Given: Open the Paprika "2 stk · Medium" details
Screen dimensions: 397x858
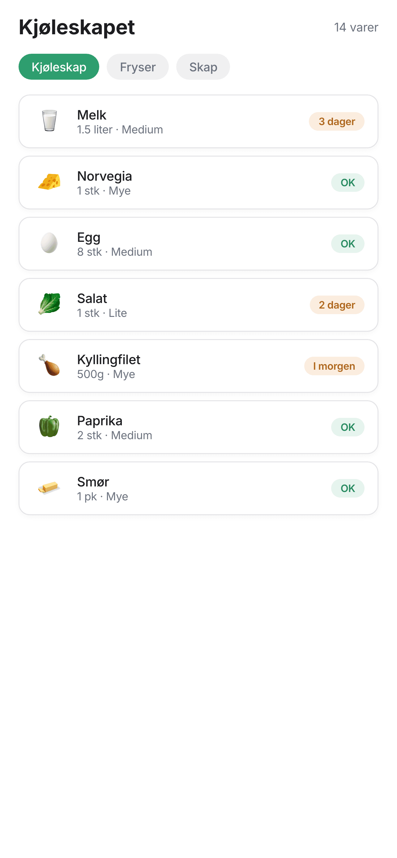Looking at the screenshot, I should [115, 436].
